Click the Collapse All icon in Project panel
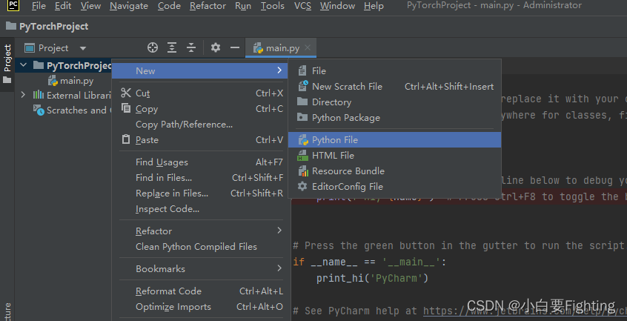The image size is (627, 321). click(191, 48)
